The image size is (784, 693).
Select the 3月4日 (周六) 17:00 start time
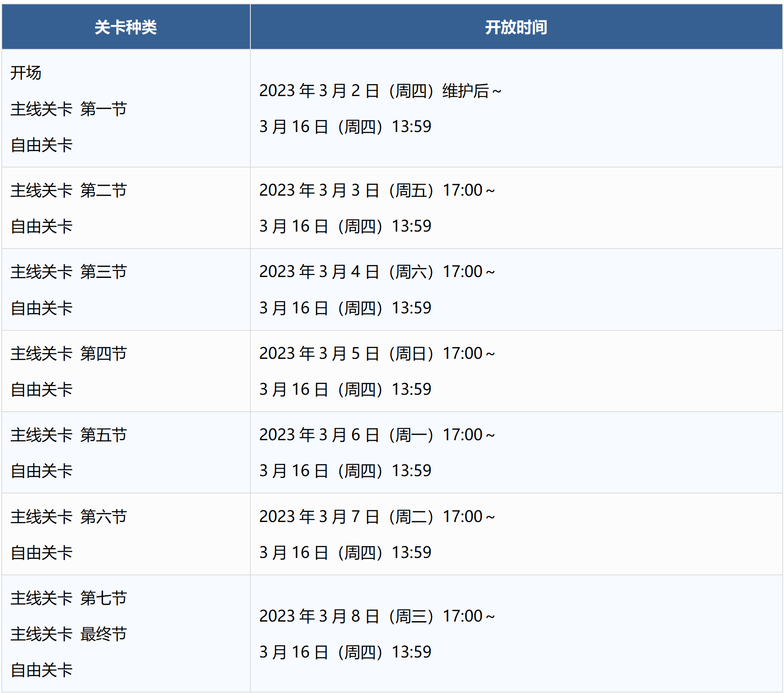(377, 271)
